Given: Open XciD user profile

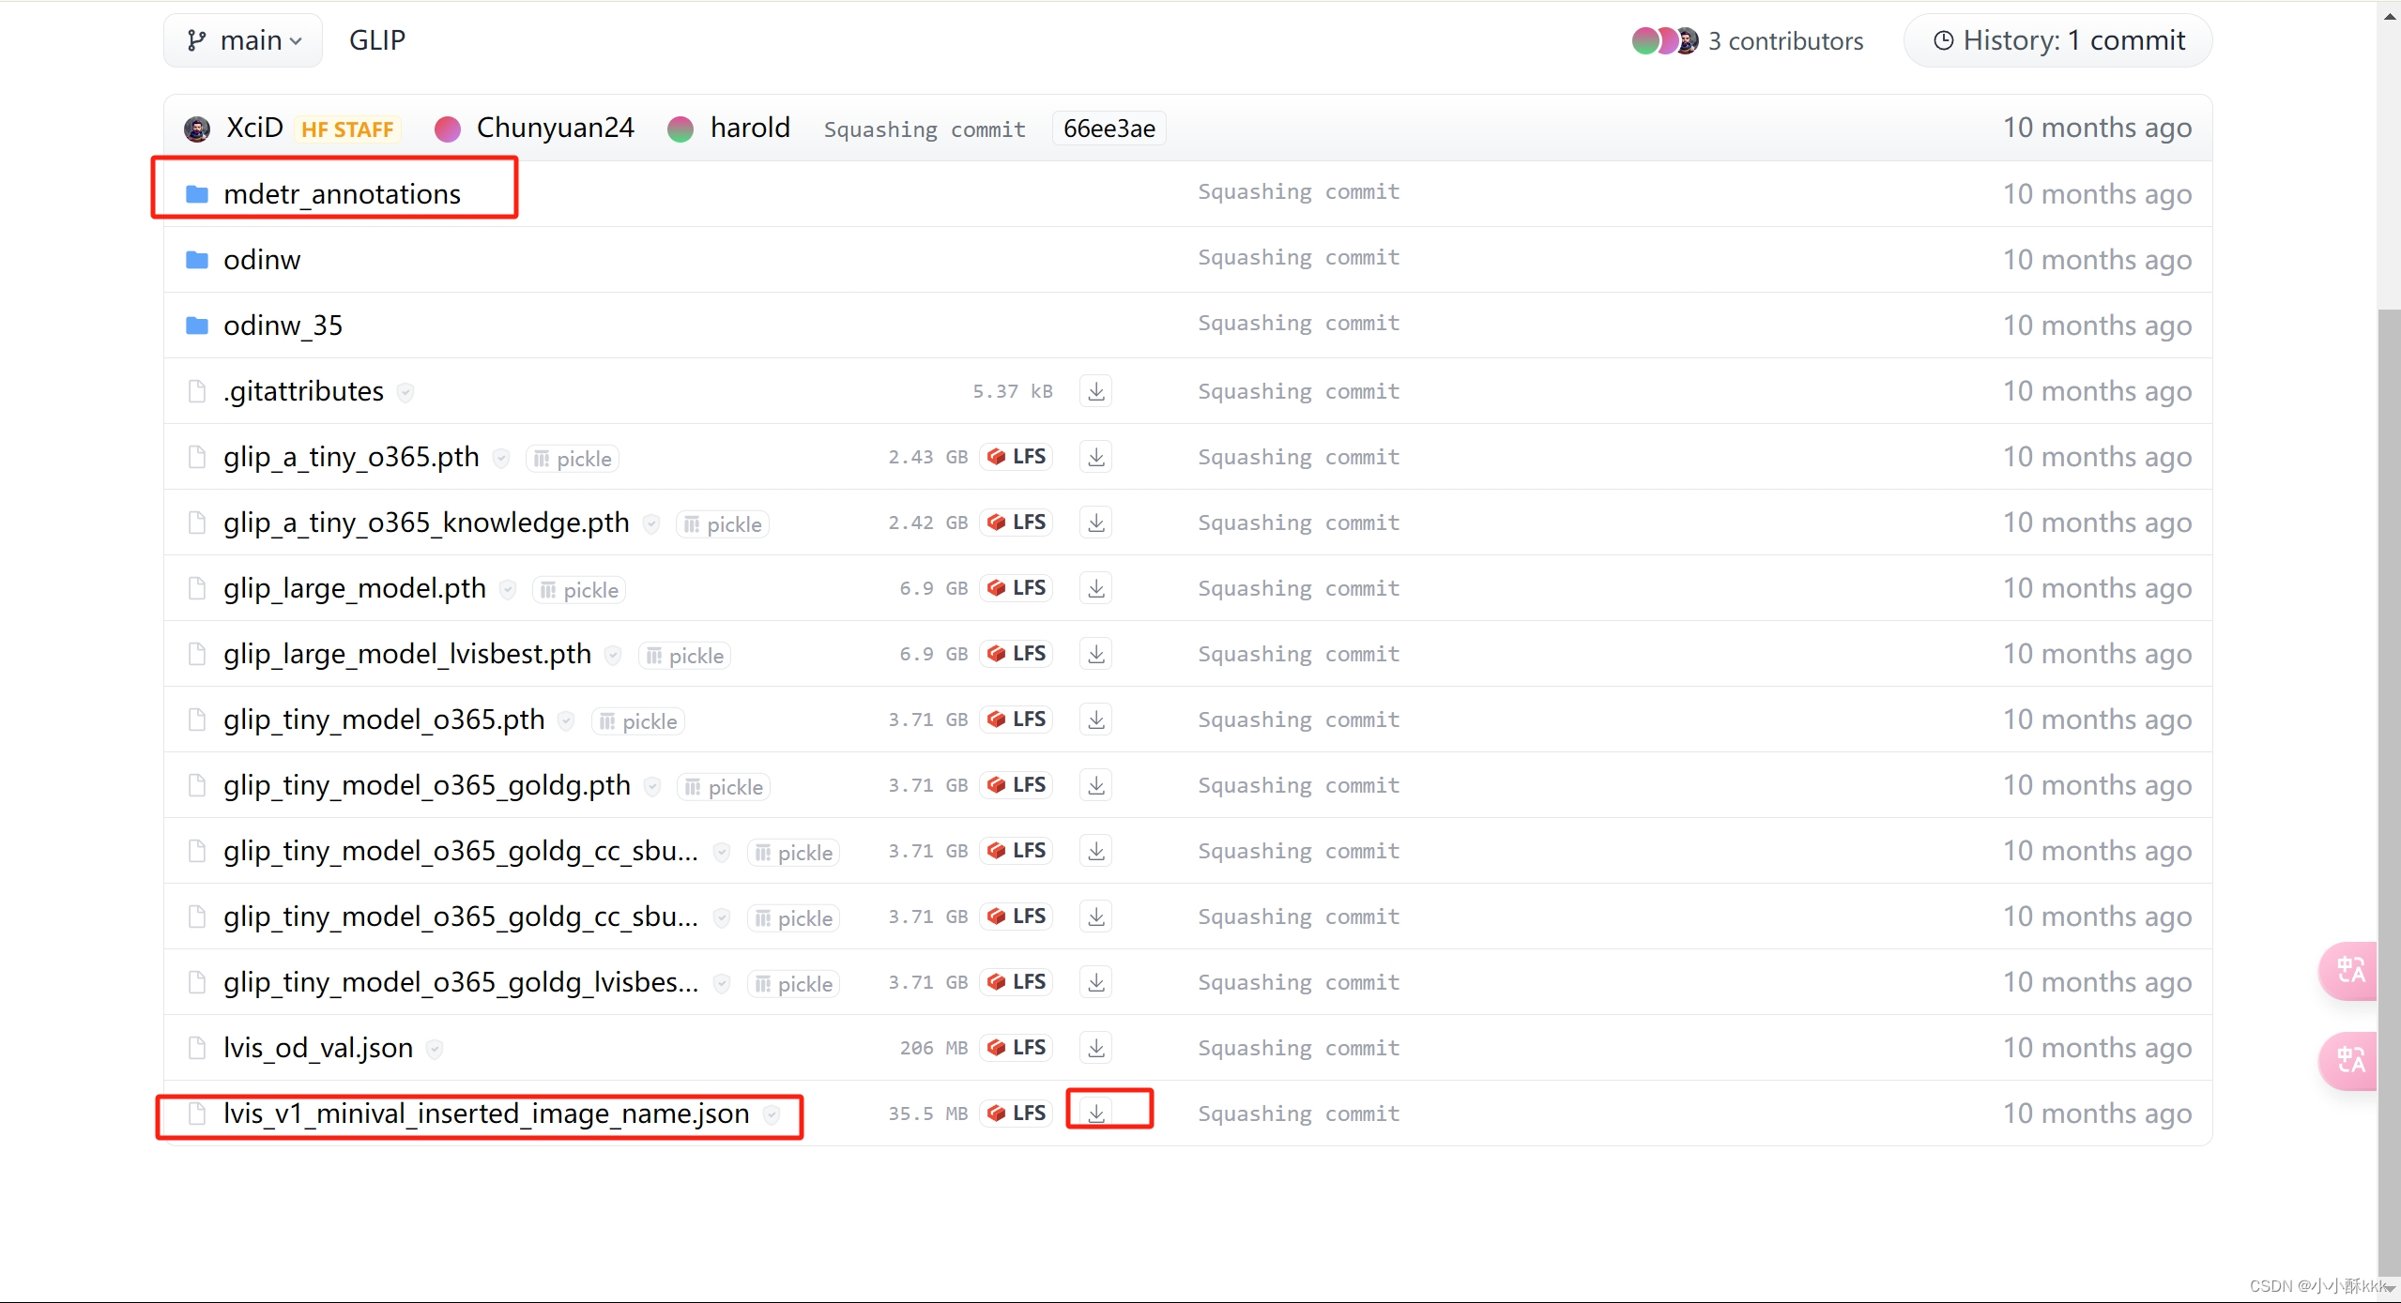Looking at the screenshot, I should tap(254, 128).
